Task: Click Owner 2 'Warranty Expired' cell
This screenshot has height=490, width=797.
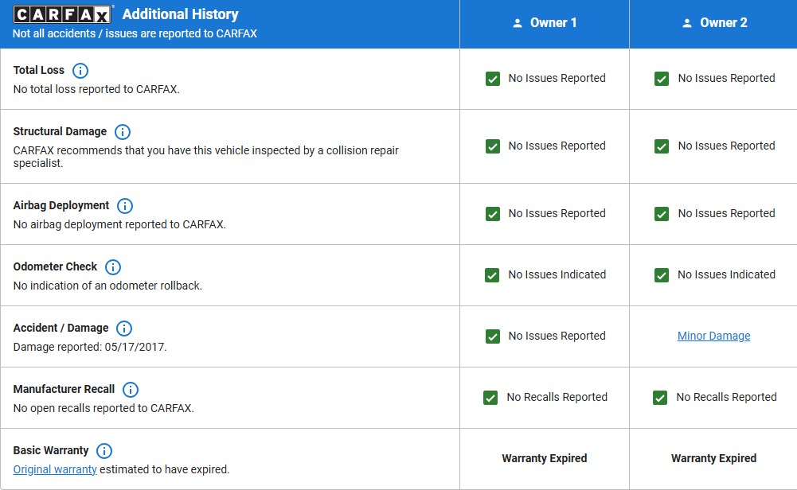Action: 713,458
